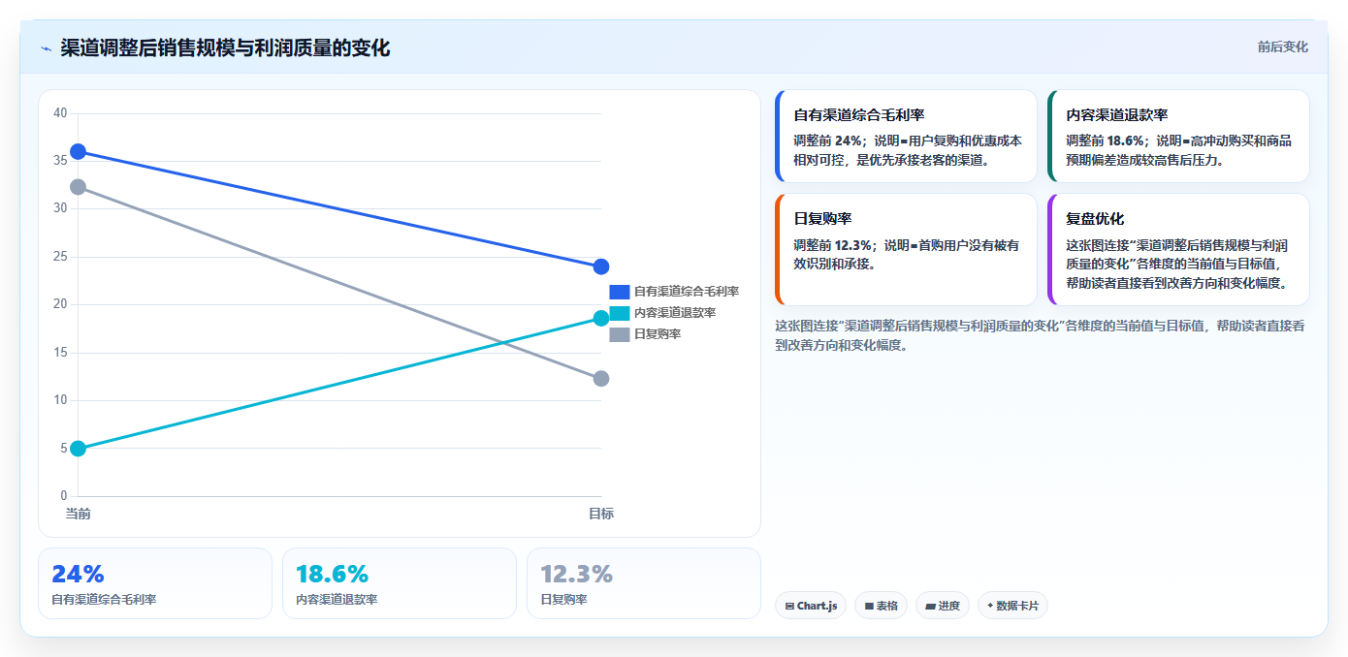This screenshot has height=657, width=1348.
Task: Toggle the 日复购率 legend entry in chart
Action: click(x=645, y=334)
